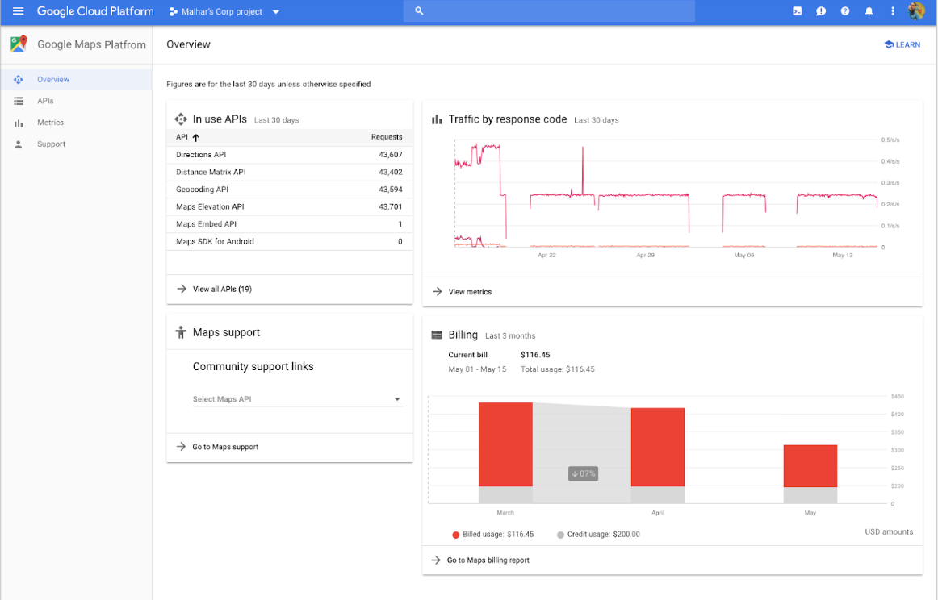Open Metrics in the sidebar
Screen dimensions: 938x600
click(x=76, y=123)
